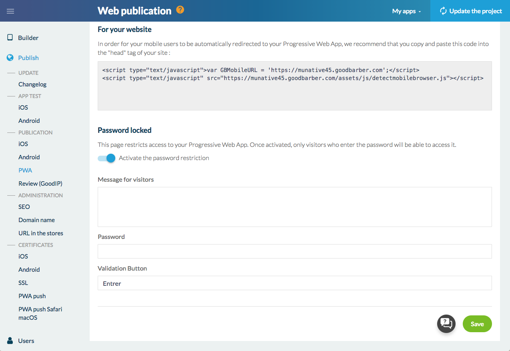Open the hamburger menu icon
The height and width of the screenshot is (351, 510).
click(x=10, y=11)
